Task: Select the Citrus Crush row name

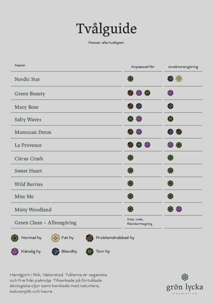Action: click(29, 158)
